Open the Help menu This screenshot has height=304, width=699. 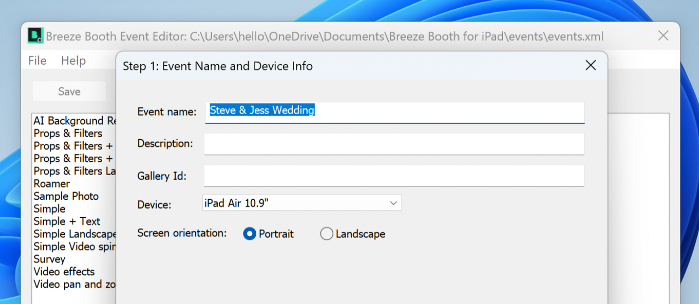[73, 61]
